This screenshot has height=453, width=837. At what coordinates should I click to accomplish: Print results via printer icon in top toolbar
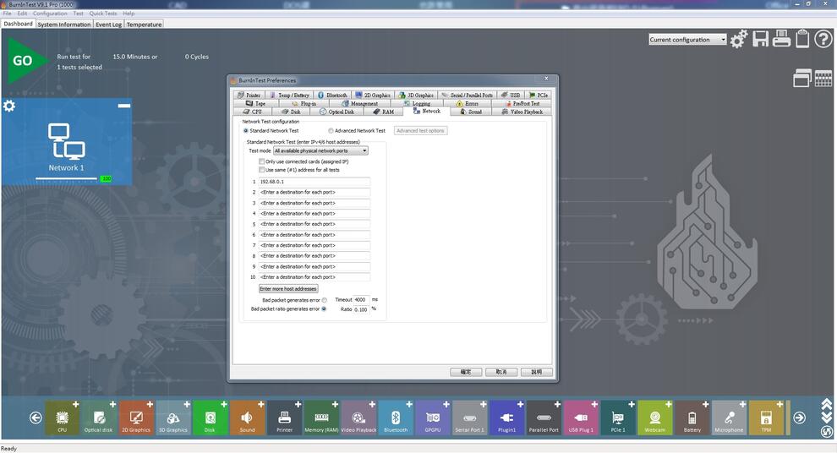click(781, 38)
